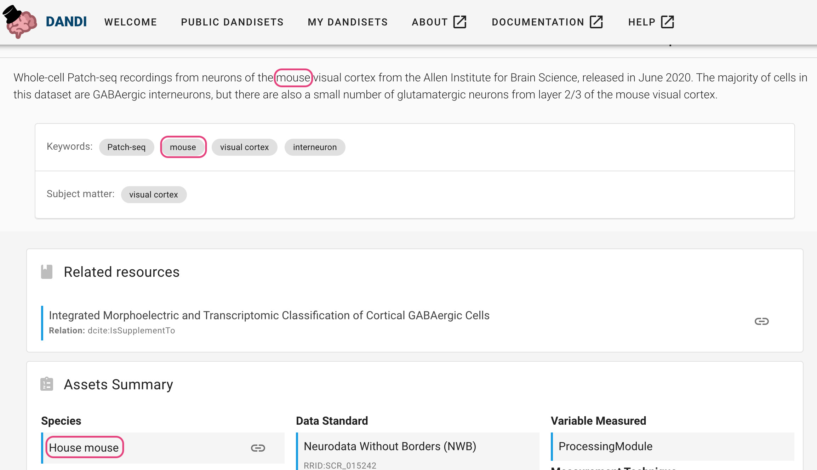Click the Assets Summary panel icon
817x470 pixels.
pyautogui.click(x=47, y=385)
